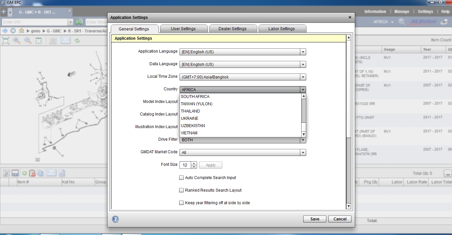Click the envelope icon in shopping list toolbar
The width and height of the screenshot is (452, 235).
tap(51, 173)
